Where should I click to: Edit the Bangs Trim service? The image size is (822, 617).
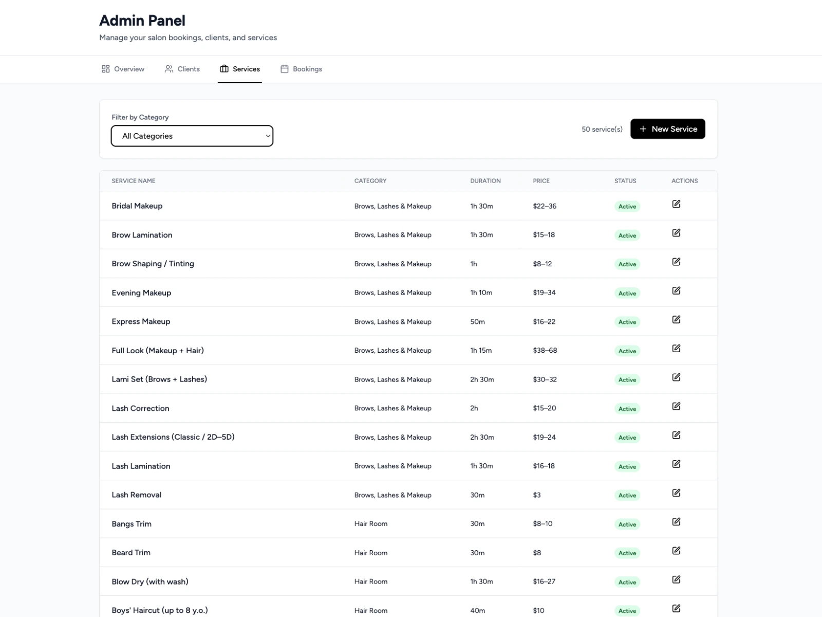676,522
